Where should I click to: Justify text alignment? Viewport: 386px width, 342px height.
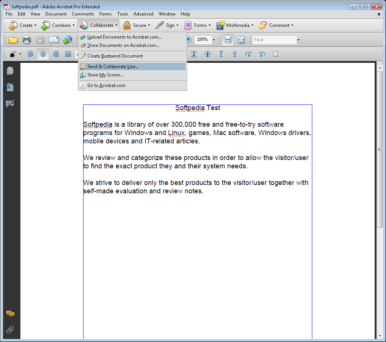68,54
